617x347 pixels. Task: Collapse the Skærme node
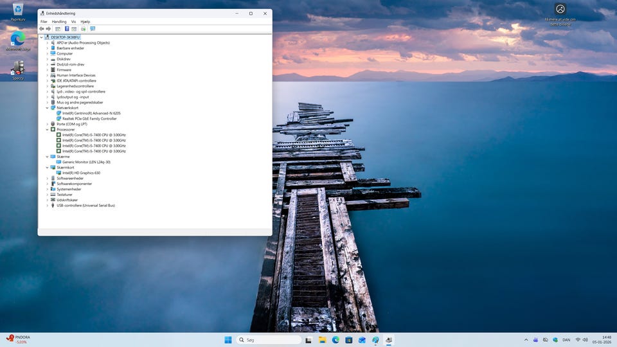point(47,157)
